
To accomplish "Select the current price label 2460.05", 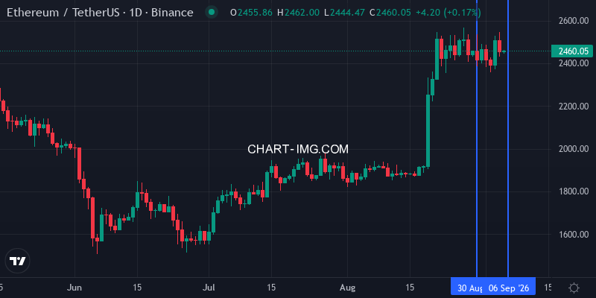I will 572,51.
